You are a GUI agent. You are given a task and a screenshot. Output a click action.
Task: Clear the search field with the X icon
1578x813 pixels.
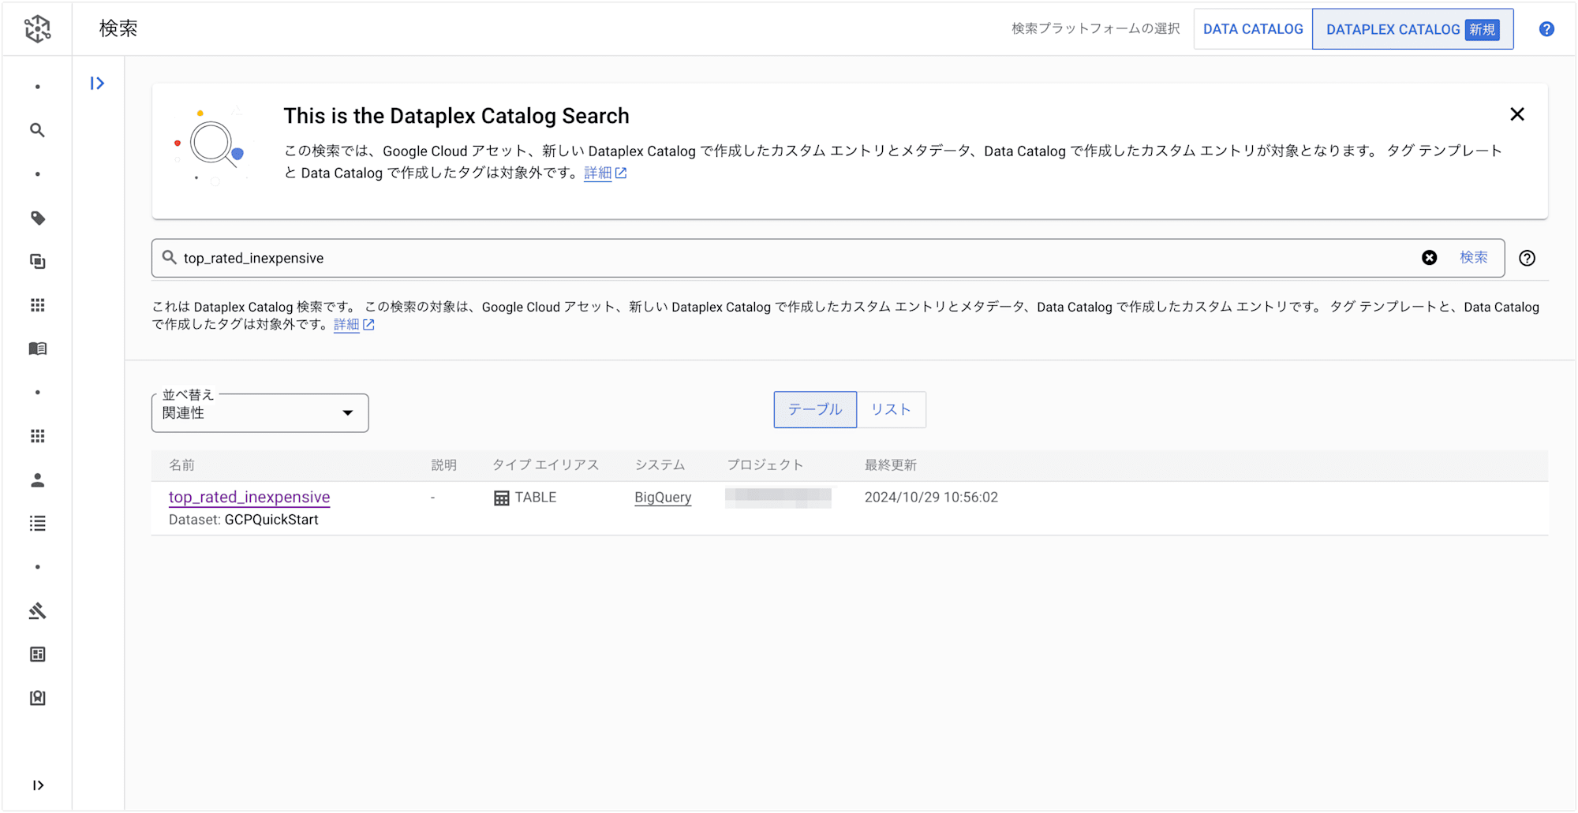[1430, 258]
